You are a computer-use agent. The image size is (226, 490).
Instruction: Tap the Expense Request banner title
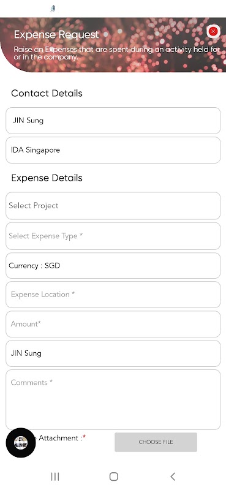pyautogui.click(x=56, y=34)
